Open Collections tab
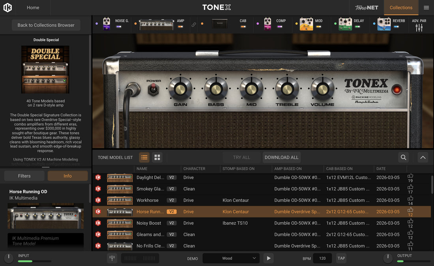Image resolution: width=434 pixels, height=266 pixels. tap(401, 7)
